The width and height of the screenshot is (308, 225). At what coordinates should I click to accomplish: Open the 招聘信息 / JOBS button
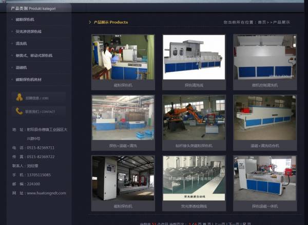point(39,97)
